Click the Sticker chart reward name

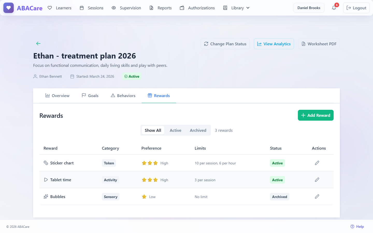coord(62,163)
